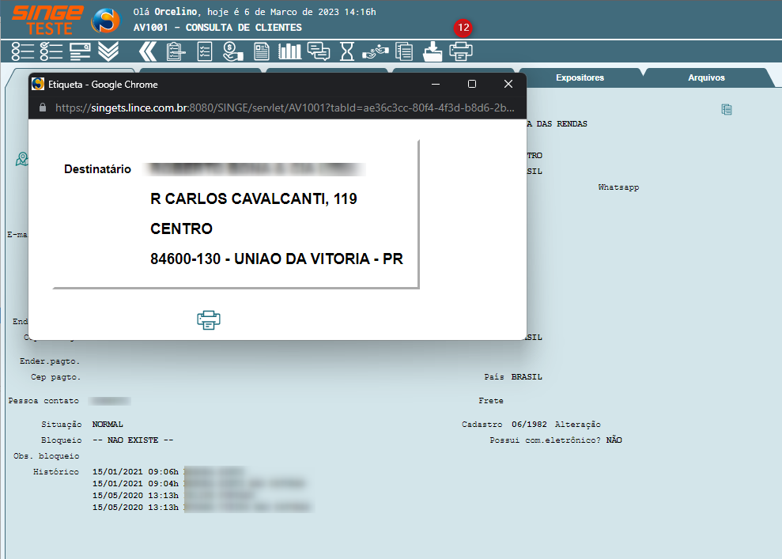Click the double left chevron back icon
Screen dimensions: 782x559
click(x=148, y=52)
